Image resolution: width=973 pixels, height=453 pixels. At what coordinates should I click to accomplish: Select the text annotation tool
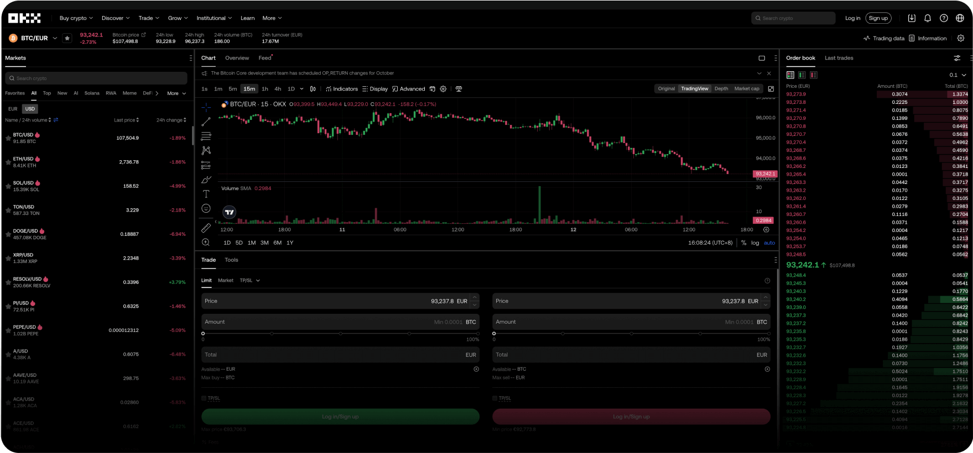click(x=206, y=194)
